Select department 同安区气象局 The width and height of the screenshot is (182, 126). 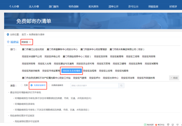[x=80, y=78]
